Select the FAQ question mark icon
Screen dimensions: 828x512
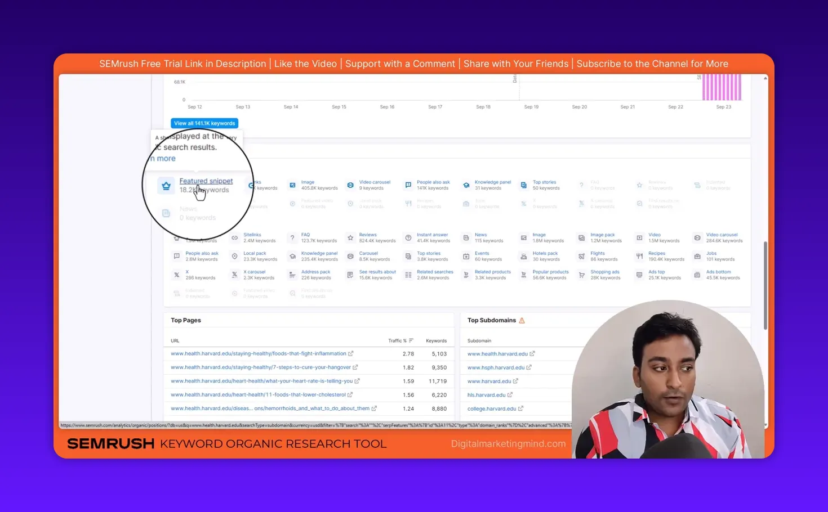pos(292,237)
